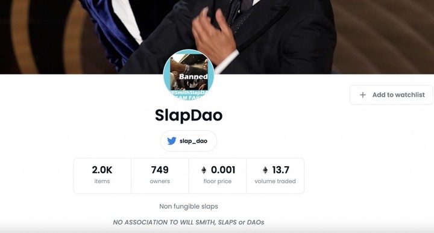Open the slap_dao Twitter link

[x=189, y=141]
